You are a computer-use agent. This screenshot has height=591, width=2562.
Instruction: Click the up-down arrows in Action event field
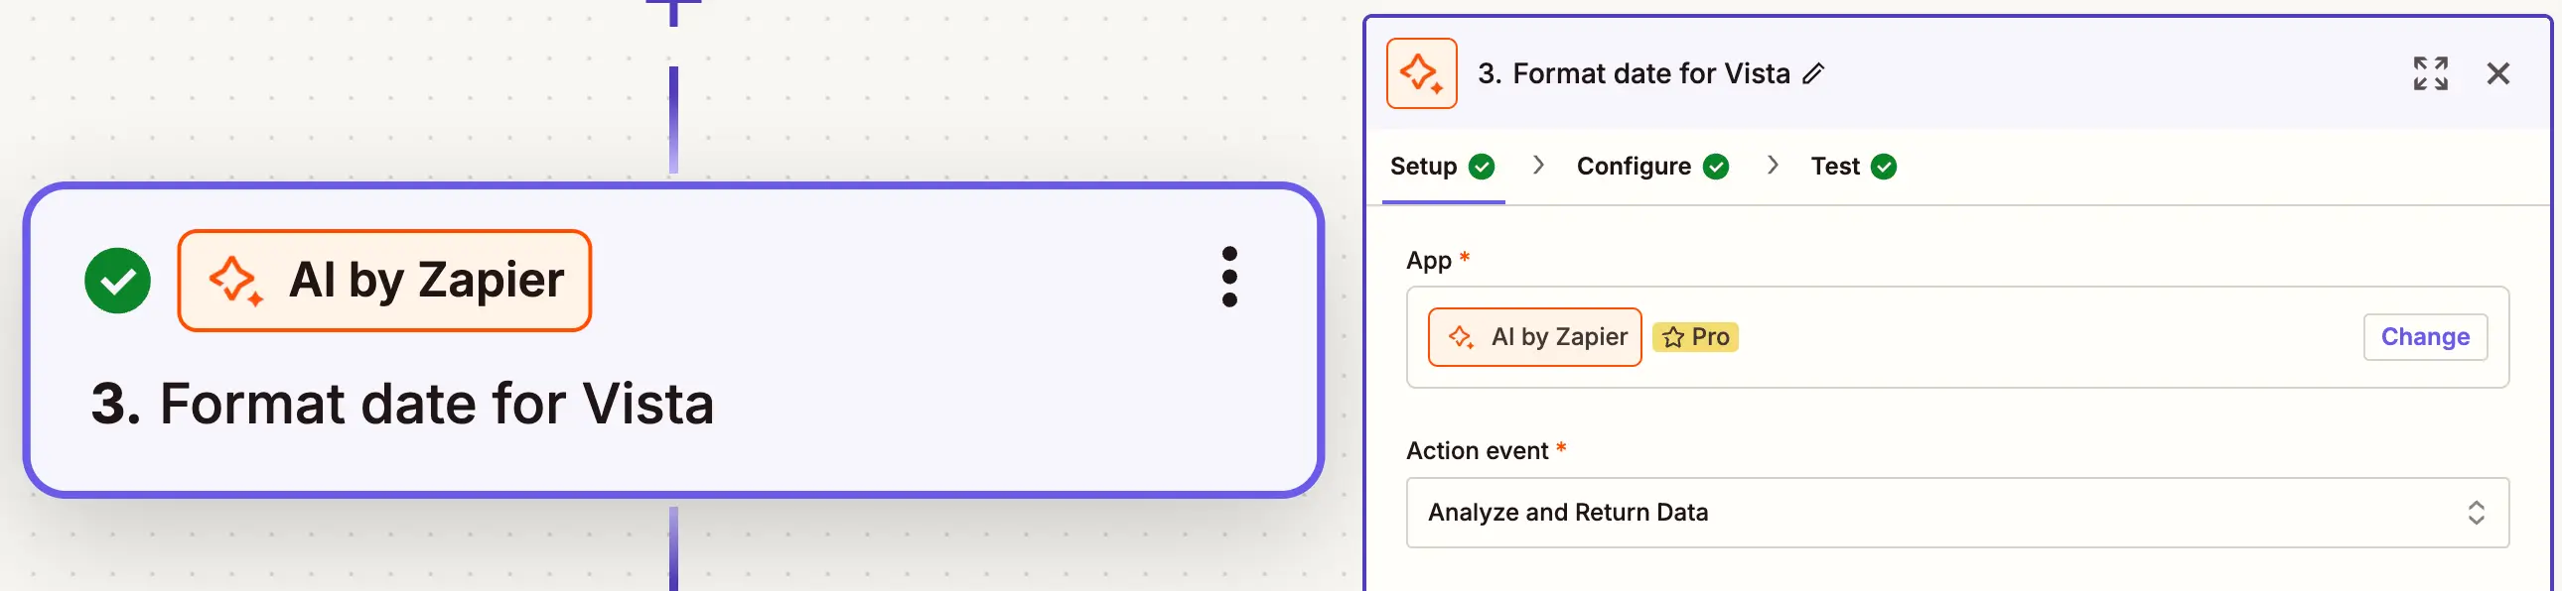pos(2476,513)
